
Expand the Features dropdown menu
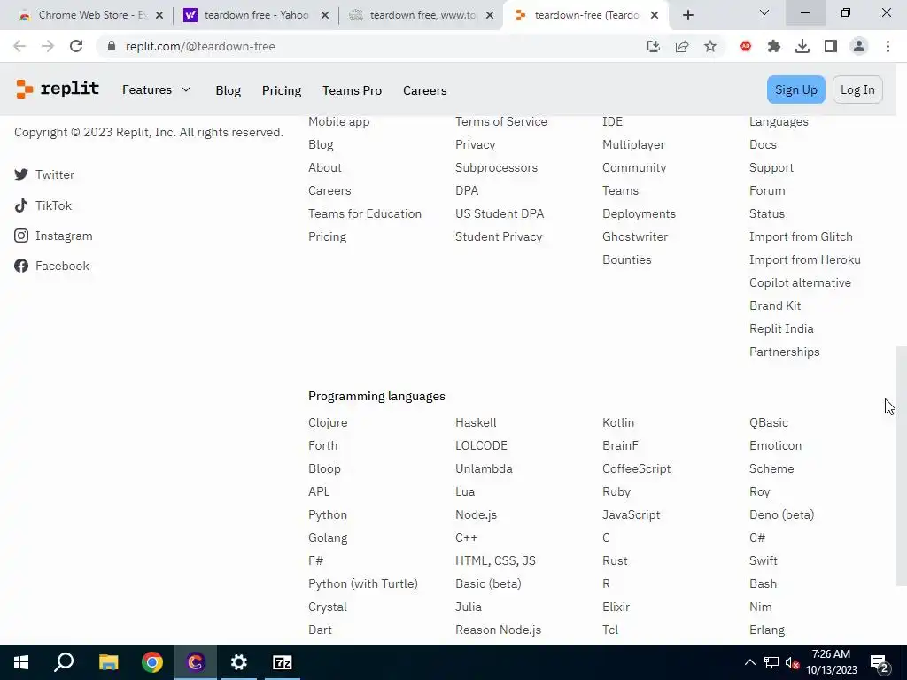[156, 89]
